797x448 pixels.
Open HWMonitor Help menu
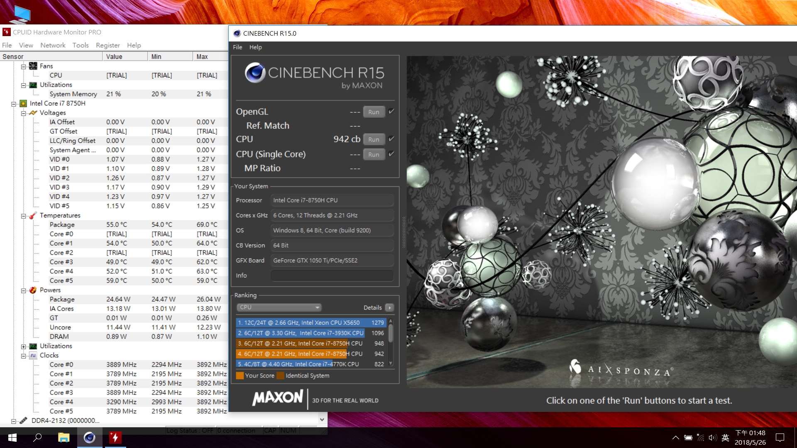[x=134, y=45]
